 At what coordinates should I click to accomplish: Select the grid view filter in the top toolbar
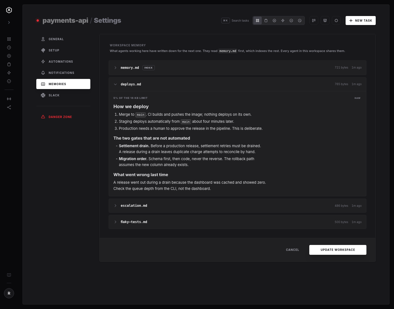(258, 21)
